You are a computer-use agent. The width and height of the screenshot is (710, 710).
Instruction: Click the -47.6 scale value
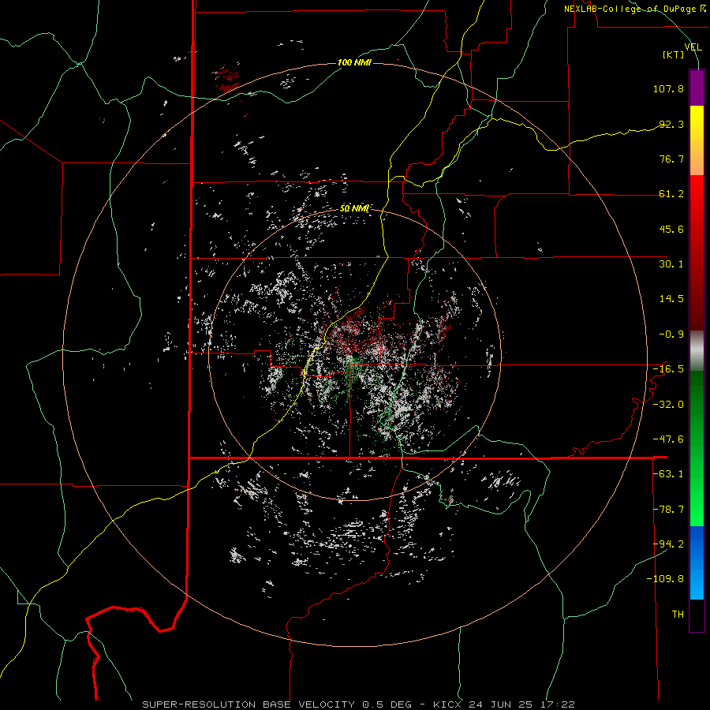(x=668, y=439)
